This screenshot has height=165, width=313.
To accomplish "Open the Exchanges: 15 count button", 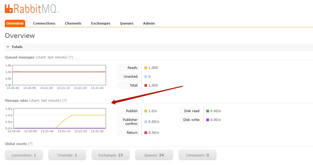I will tap(111, 155).
